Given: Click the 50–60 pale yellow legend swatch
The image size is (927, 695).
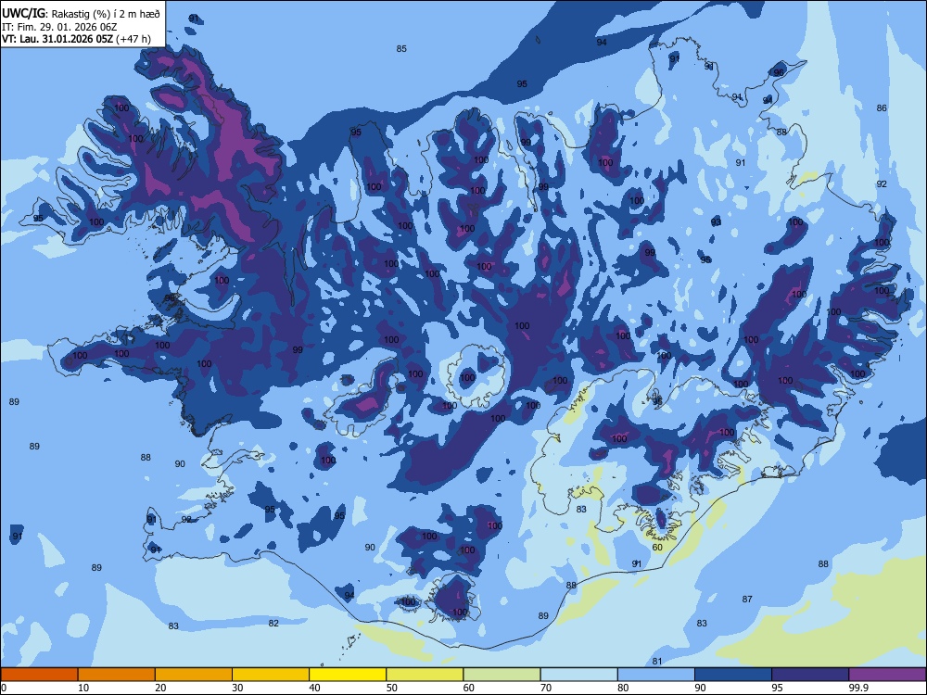Looking at the screenshot, I should click(425, 675).
